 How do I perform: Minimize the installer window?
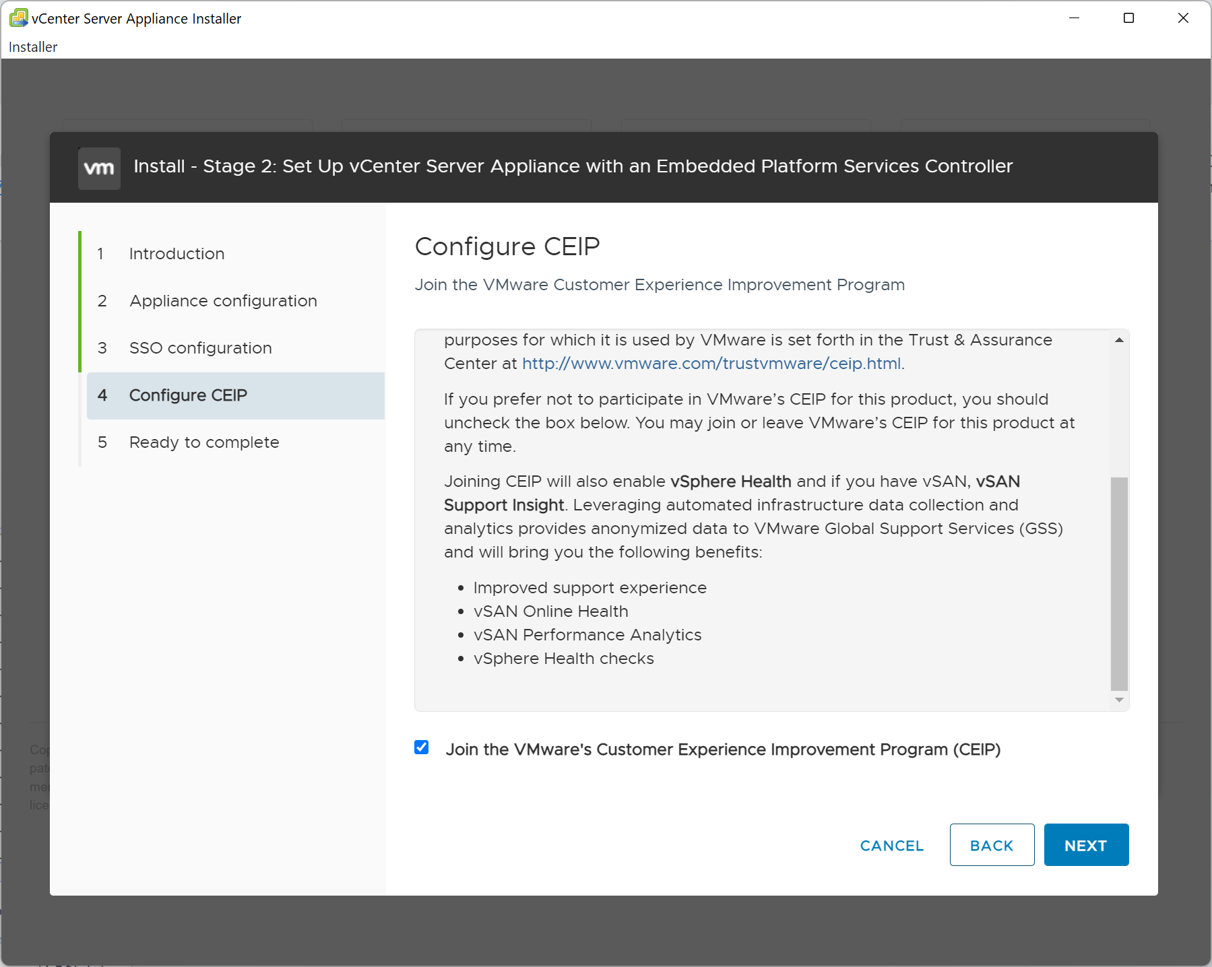pyautogui.click(x=1075, y=18)
